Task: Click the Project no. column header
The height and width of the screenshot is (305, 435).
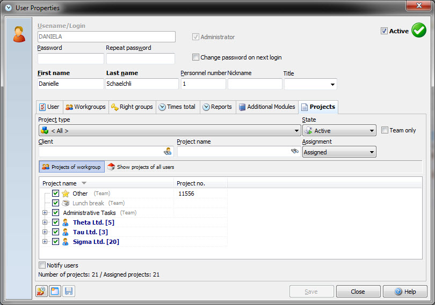Action: [x=200, y=183]
